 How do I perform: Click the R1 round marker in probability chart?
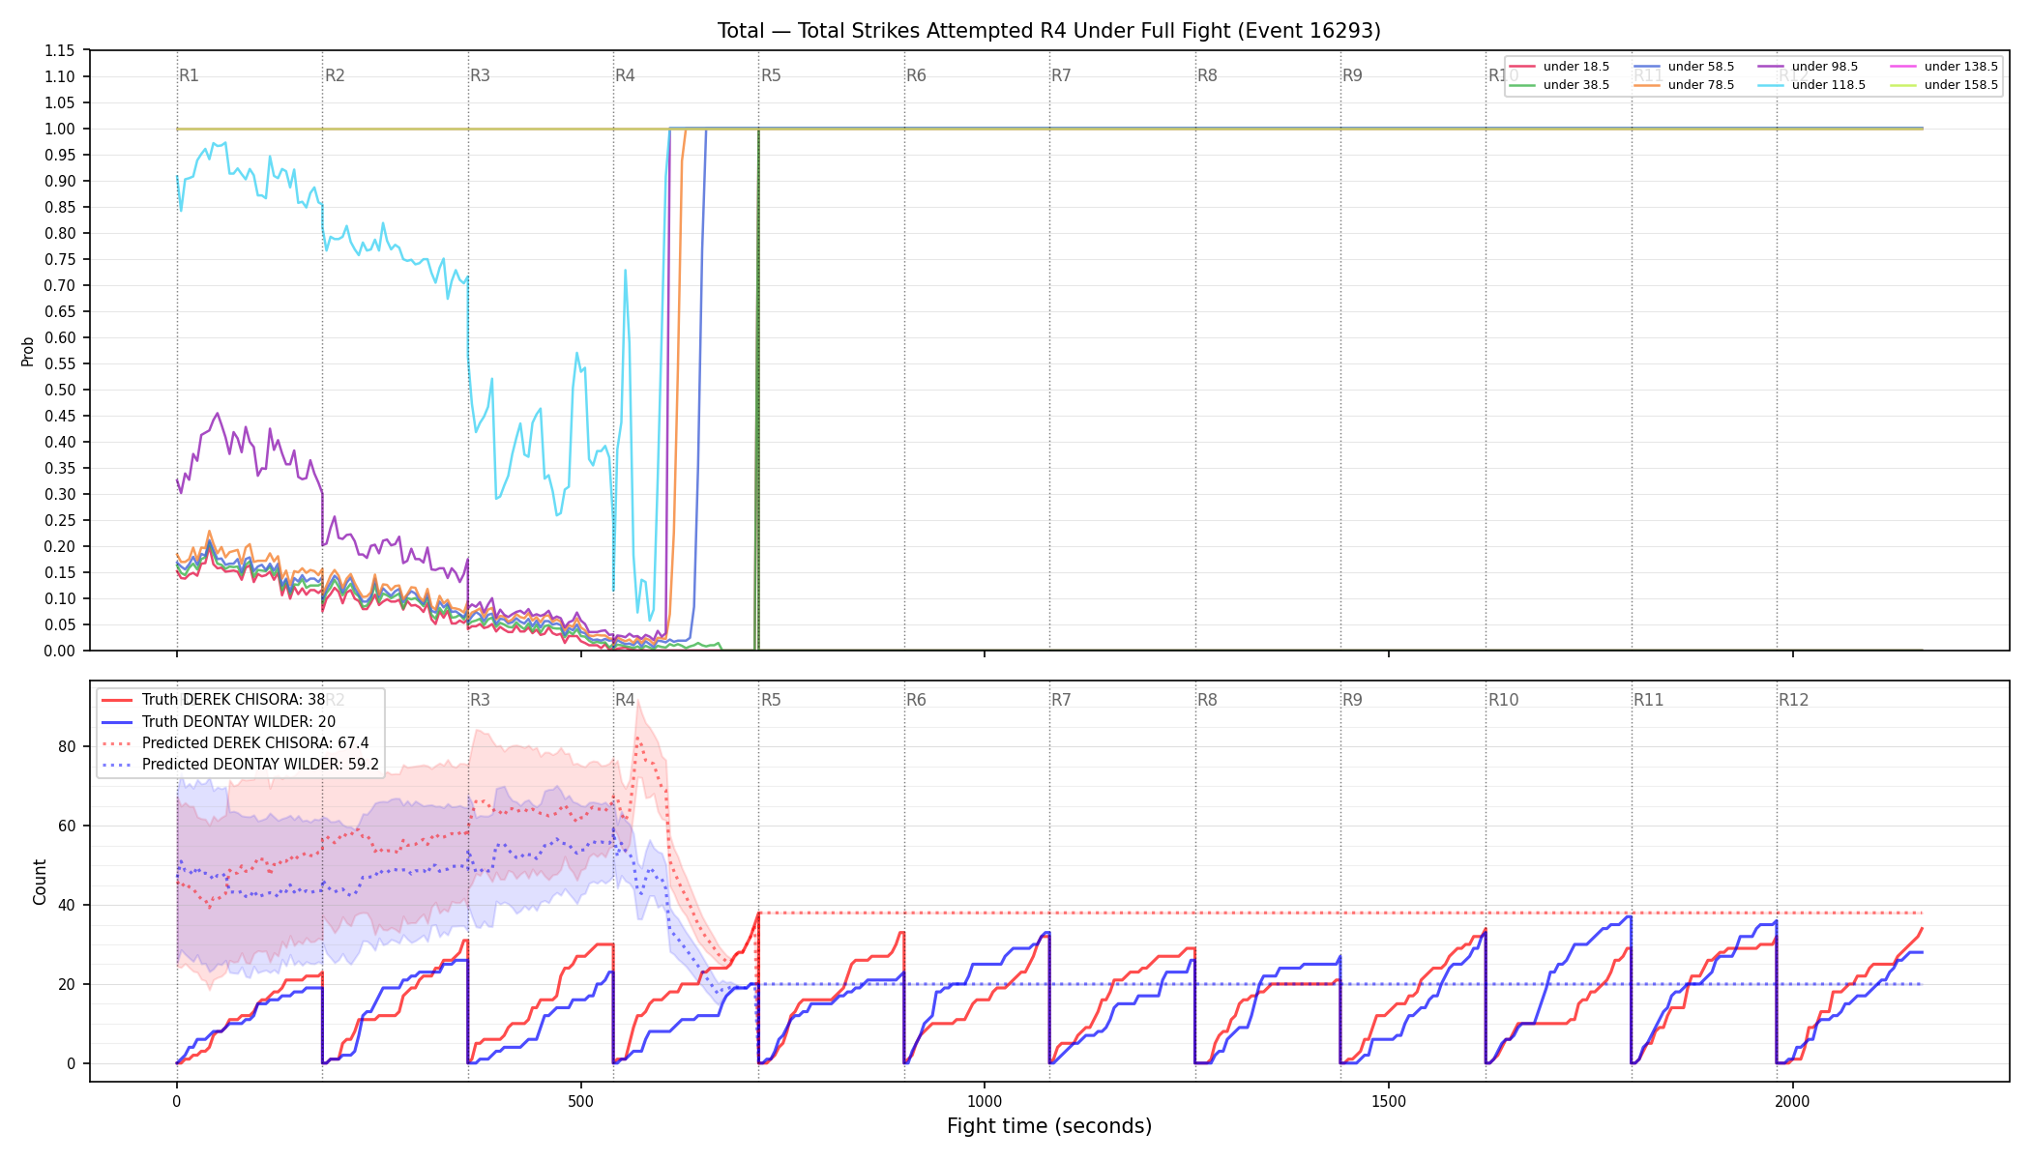point(190,75)
